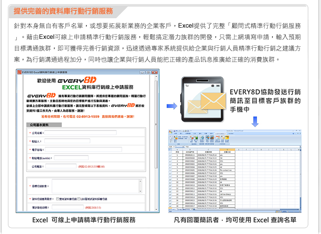Check the LBS區域式 marketing checkbox
Image resolution: width=321 pixels, height=234 pixels.
click(79, 199)
